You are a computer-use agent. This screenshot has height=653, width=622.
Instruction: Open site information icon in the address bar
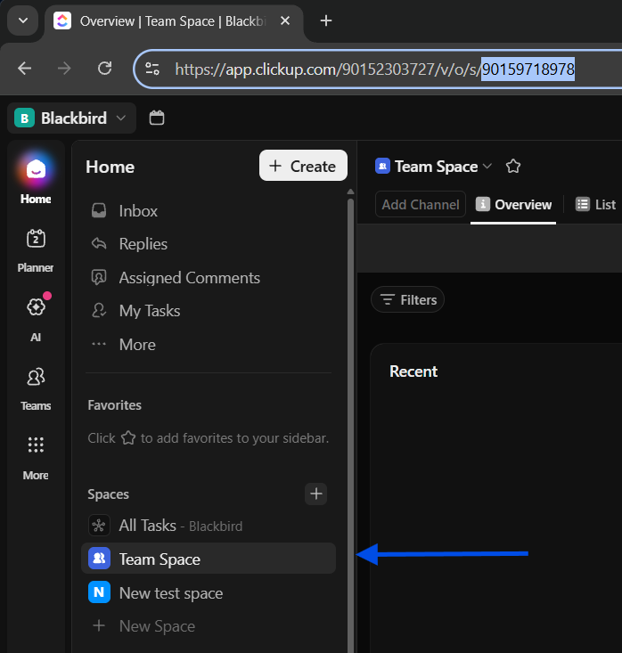click(x=152, y=69)
